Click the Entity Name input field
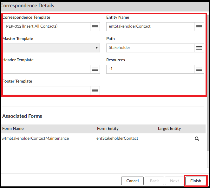Screen dimensions: 210x188 [150, 27]
